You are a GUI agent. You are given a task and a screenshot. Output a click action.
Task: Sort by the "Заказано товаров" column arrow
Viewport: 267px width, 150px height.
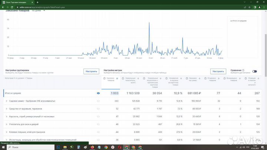point(117,79)
